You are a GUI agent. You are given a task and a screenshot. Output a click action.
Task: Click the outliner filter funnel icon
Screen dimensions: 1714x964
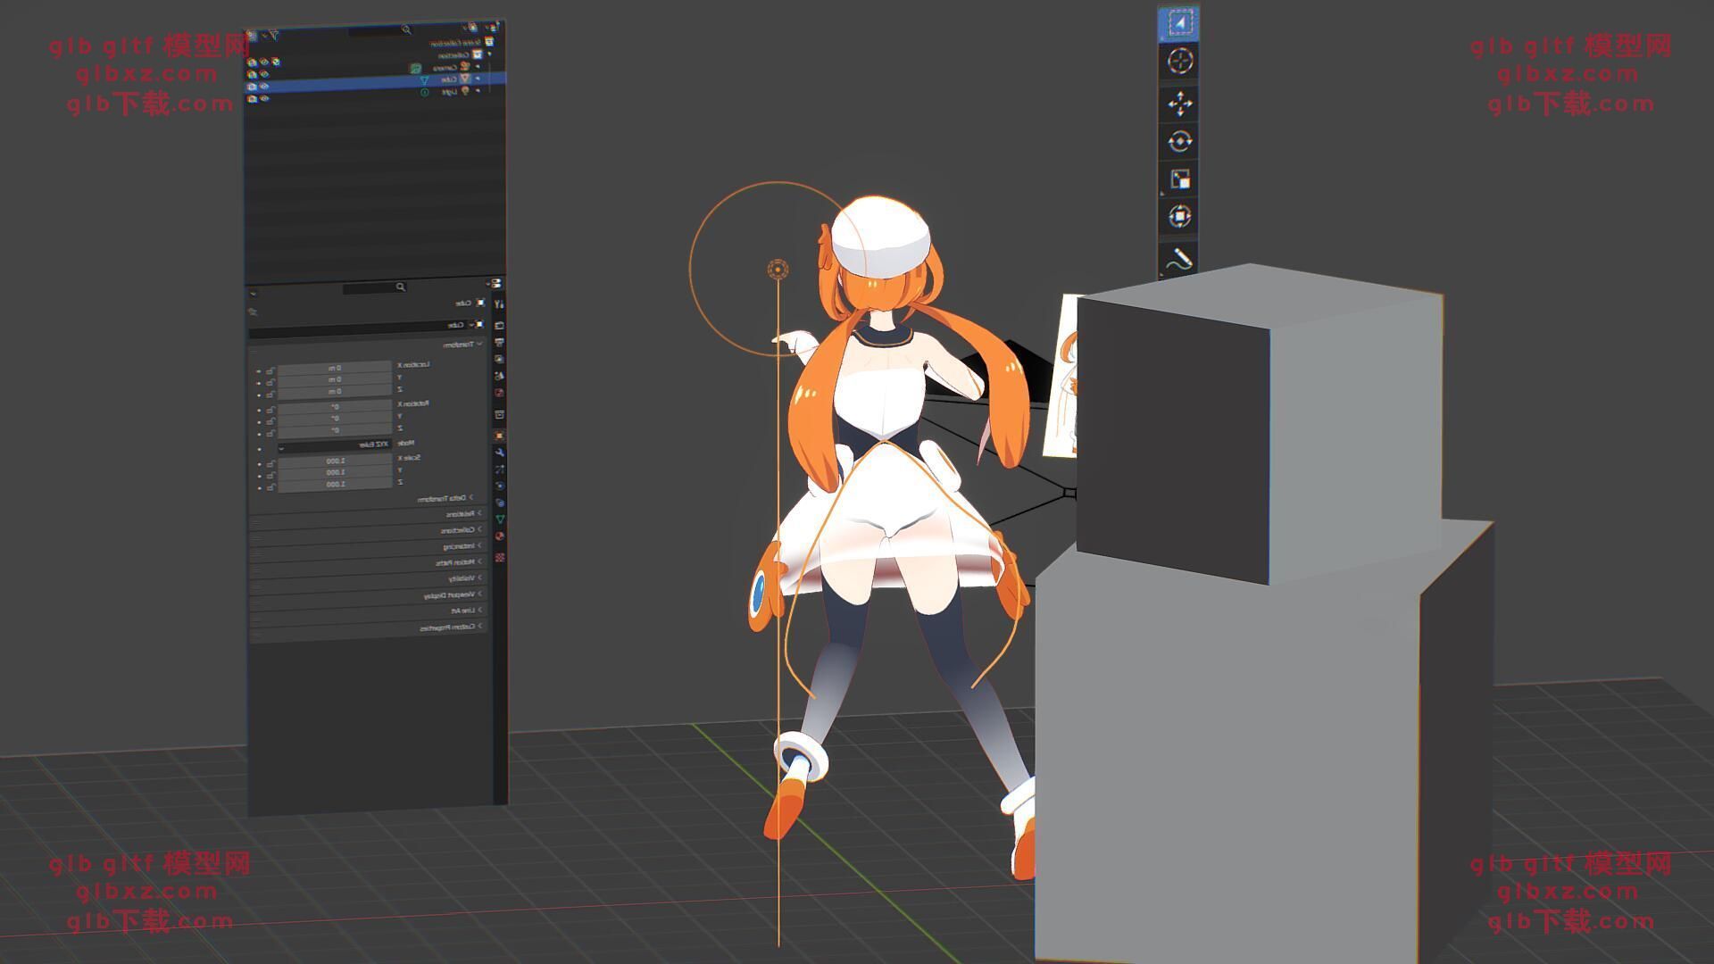pyautogui.click(x=274, y=35)
